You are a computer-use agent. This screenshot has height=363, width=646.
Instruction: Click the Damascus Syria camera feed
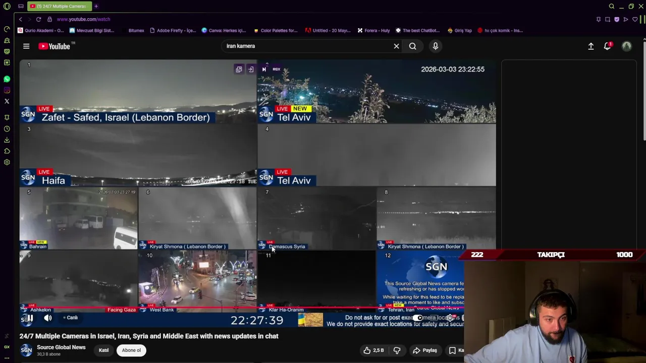(316, 218)
